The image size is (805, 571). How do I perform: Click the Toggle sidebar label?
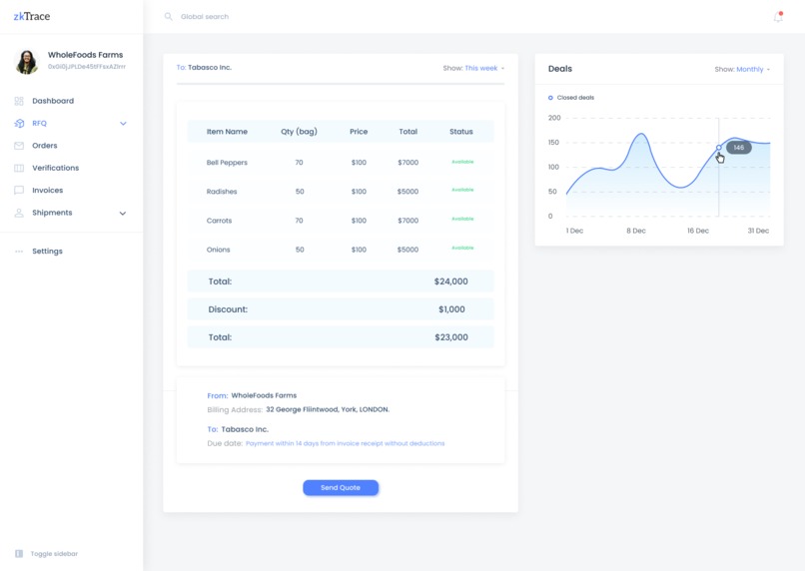point(54,554)
